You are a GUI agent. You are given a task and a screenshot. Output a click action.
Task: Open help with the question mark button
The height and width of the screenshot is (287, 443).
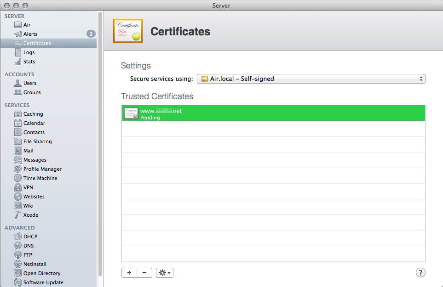(420, 273)
